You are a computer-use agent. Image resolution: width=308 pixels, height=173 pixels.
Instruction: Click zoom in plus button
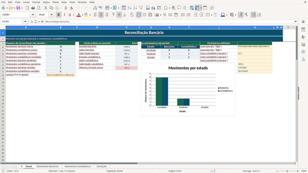click(298, 171)
